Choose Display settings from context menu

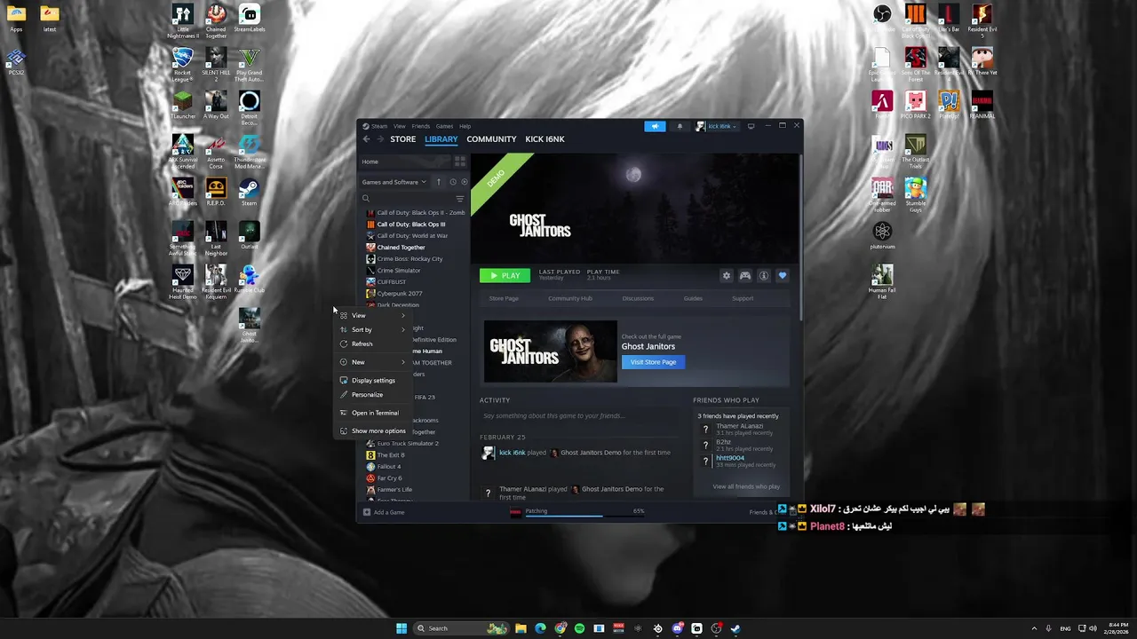[371, 380]
